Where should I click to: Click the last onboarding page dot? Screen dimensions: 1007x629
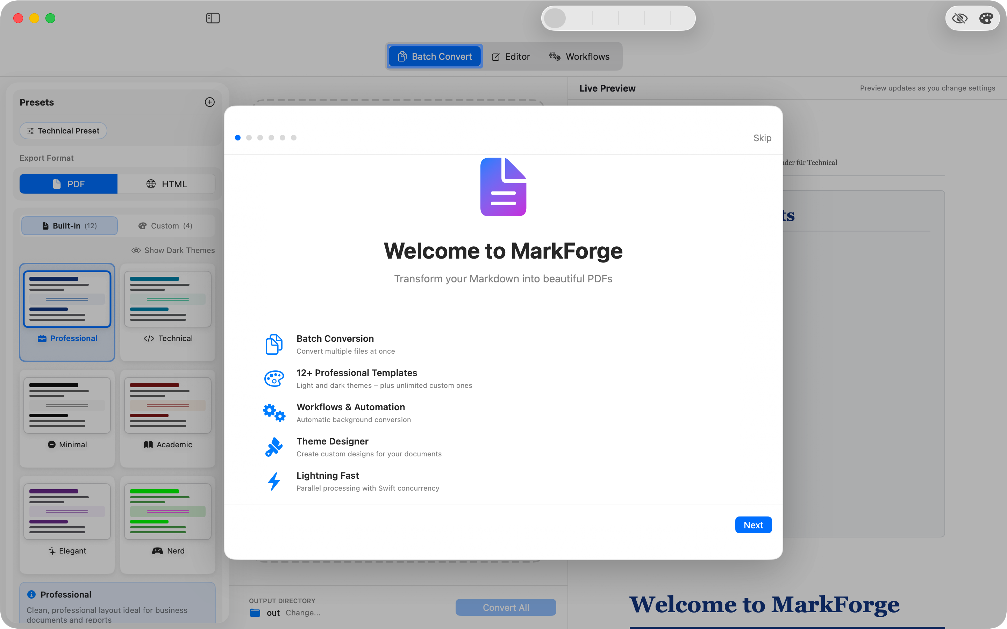coord(294,138)
